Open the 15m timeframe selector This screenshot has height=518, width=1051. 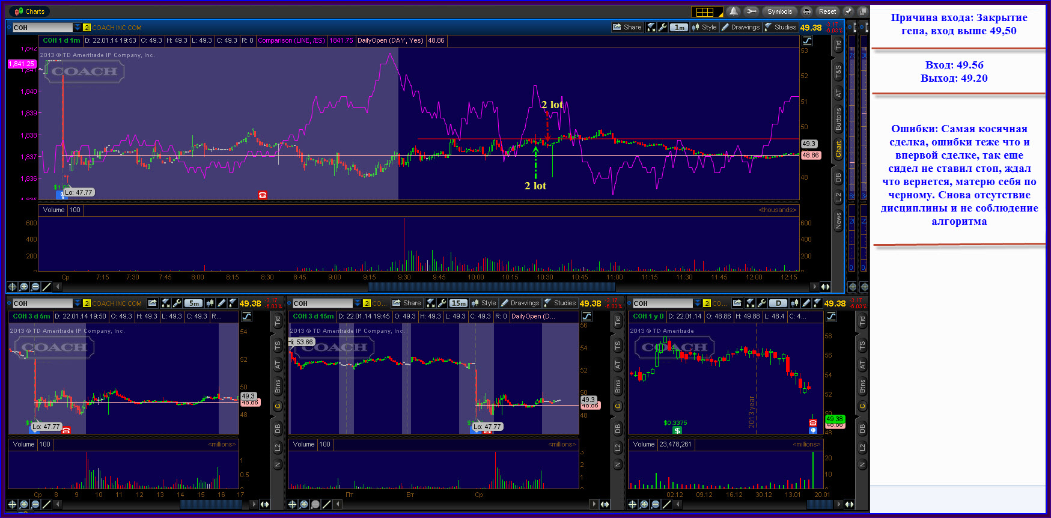458,303
